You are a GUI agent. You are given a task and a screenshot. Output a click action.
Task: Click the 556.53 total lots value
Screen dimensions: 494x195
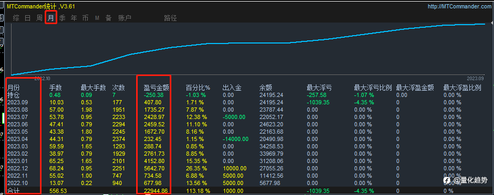pyautogui.click(x=58, y=191)
